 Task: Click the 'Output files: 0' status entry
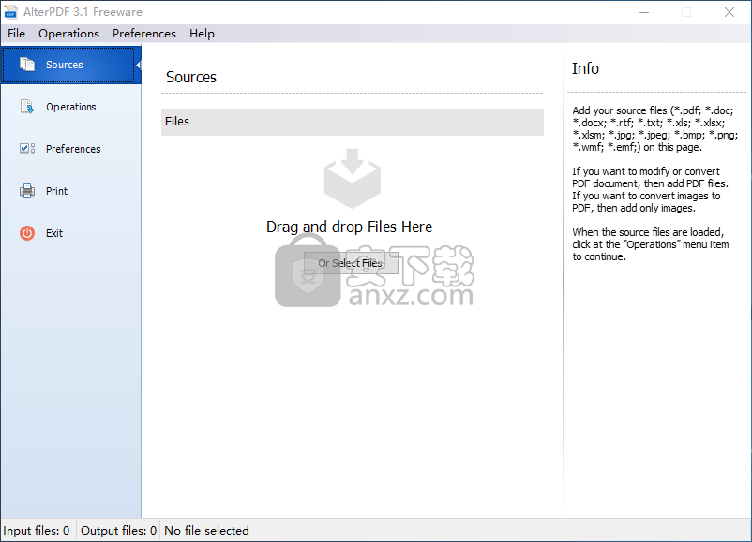pyautogui.click(x=118, y=531)
